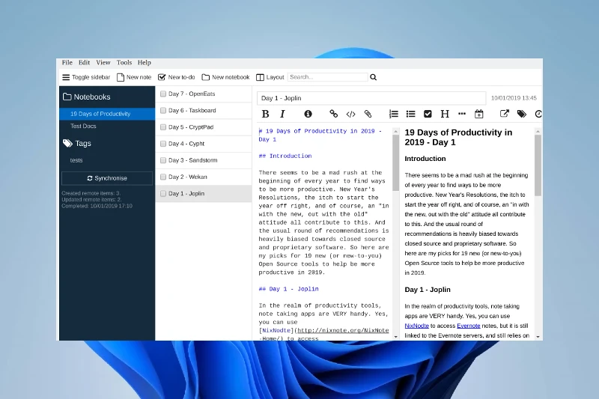Image resolution: width=599 pixels, height=399 pixels.
Task: Check the Day 3 - Sandstorm checkbox
Action: [x=163, y=160]
